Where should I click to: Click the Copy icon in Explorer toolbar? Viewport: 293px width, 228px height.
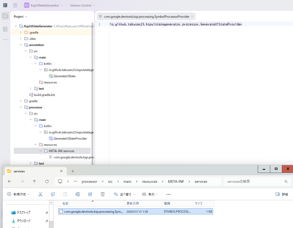pos(53,194)
